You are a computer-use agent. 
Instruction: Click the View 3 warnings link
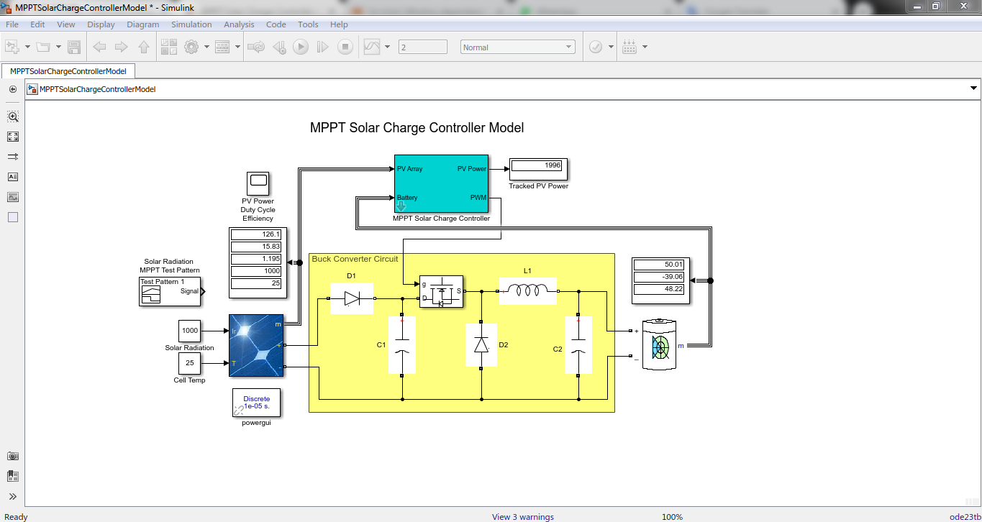pyautogui.click(x=522, y=516)
